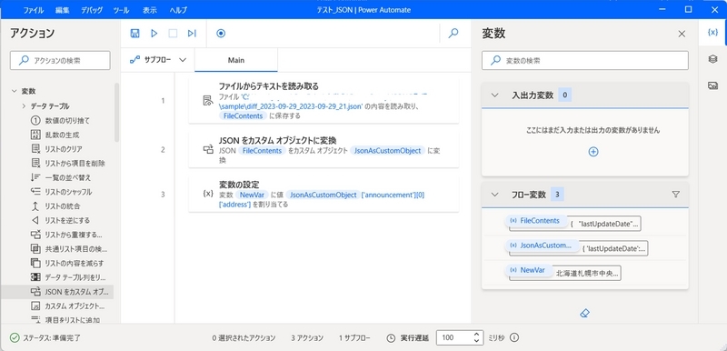Image resolution: width=727 pixels, height=351 pixels.
Task: Click the actions panel vertical scrollbar
Action: point(117,113)
